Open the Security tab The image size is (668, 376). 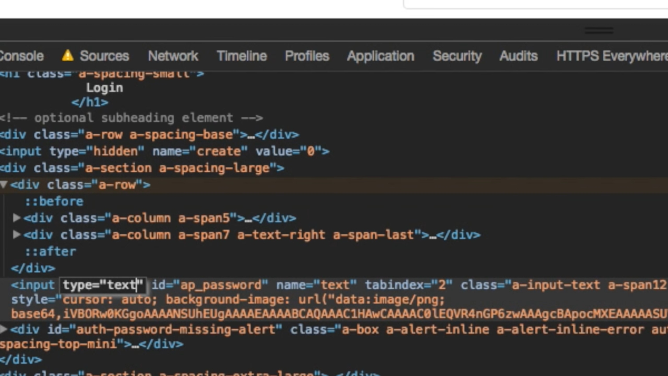tap(457, 56)
